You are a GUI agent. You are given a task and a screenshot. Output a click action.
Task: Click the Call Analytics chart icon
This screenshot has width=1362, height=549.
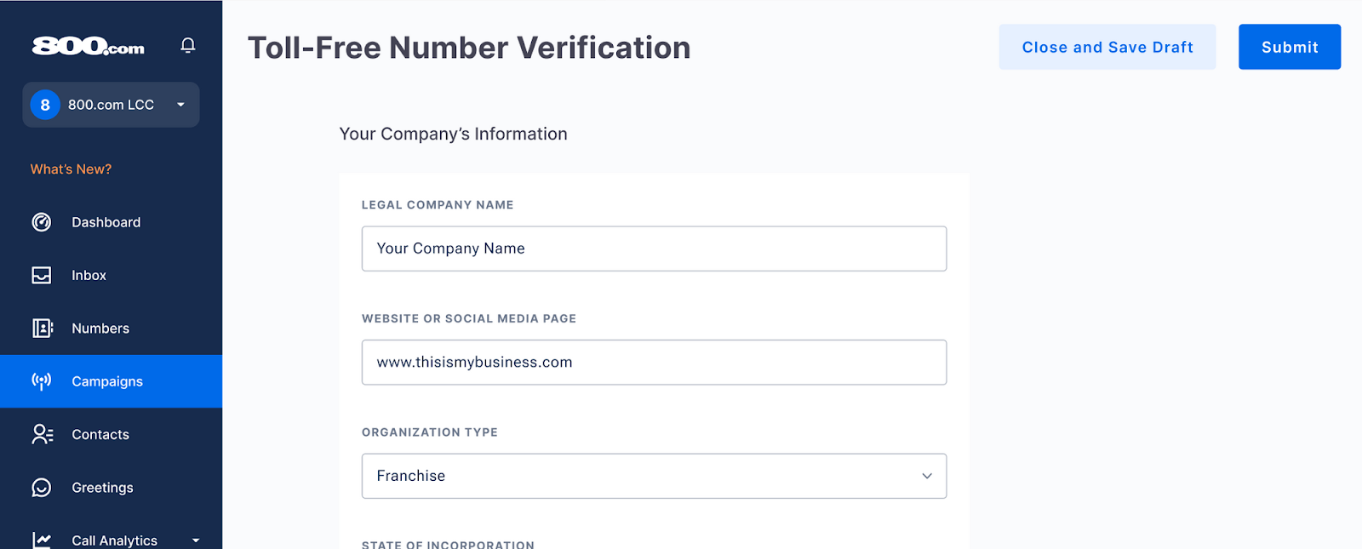click(x=42, y=540)
